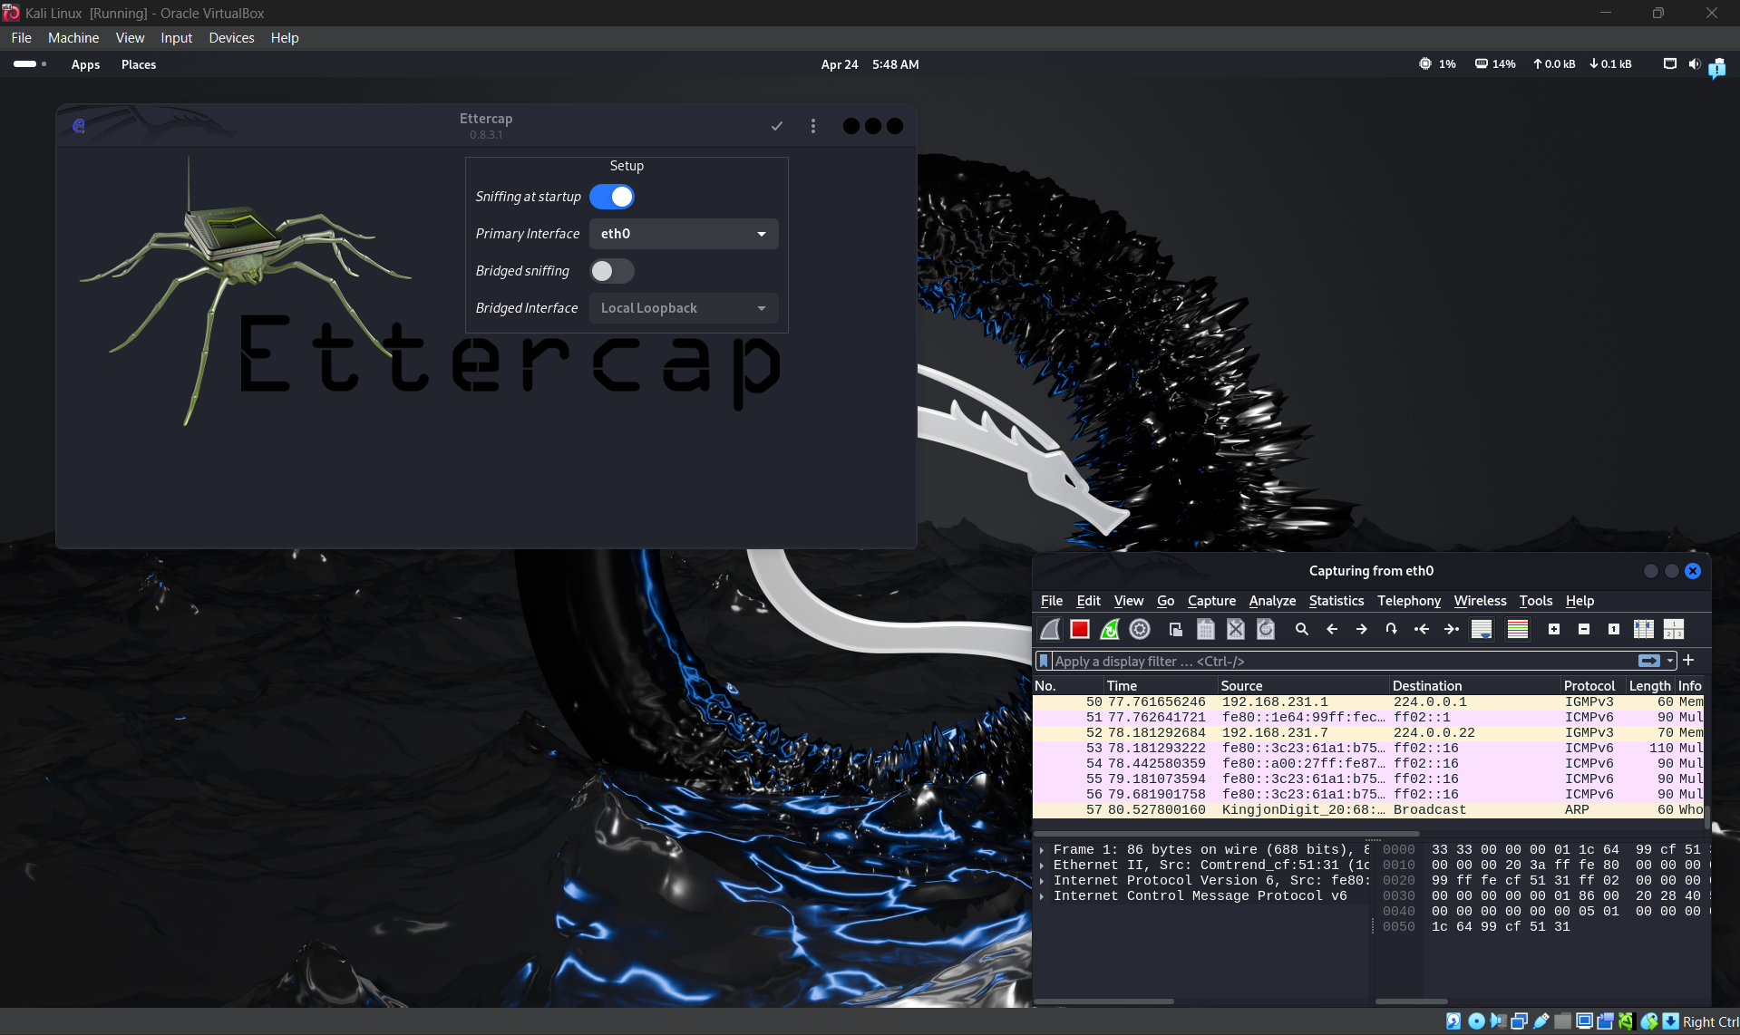The width and height of the screenshot is (1740, 1035).
Task: Toggle auto-scroll to last packet icon
Action: (x=1482, y=629)
